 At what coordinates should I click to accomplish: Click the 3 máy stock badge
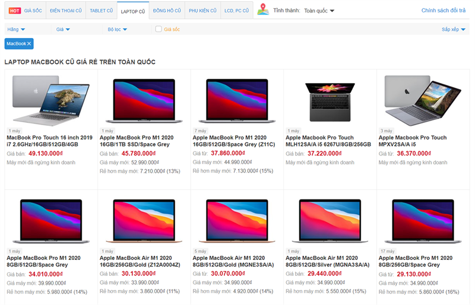[x=387, y=131]
